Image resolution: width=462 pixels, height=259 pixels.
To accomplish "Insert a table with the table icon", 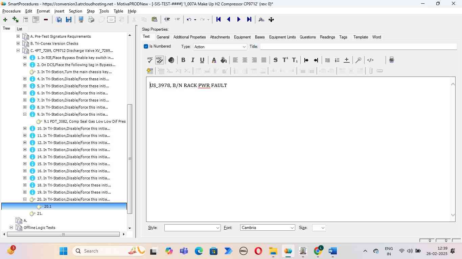I will (149, 71).
